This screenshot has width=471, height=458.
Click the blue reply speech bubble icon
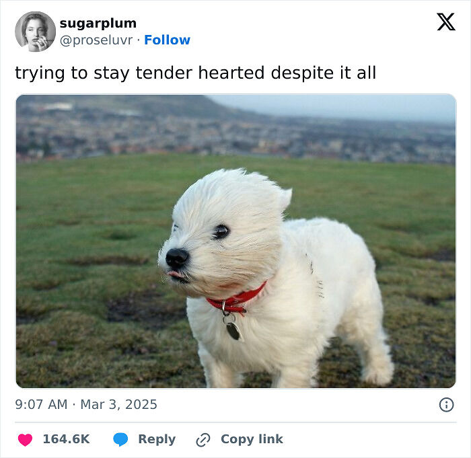pos(120,439)
